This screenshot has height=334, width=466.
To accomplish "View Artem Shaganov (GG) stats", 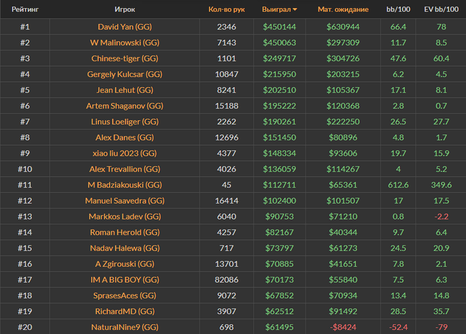I will click(x=124, y=106).
